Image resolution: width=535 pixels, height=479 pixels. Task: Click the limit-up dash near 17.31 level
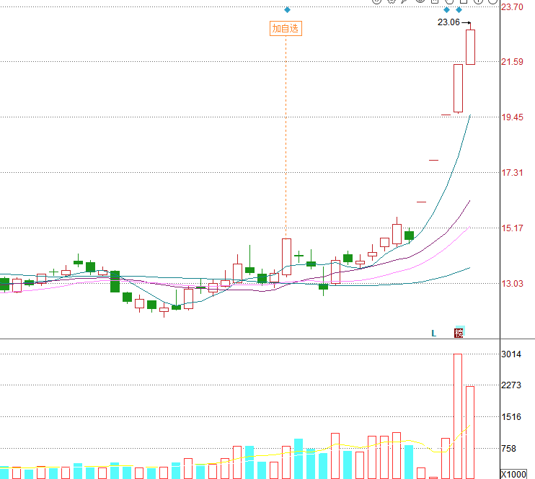[433, 160]
